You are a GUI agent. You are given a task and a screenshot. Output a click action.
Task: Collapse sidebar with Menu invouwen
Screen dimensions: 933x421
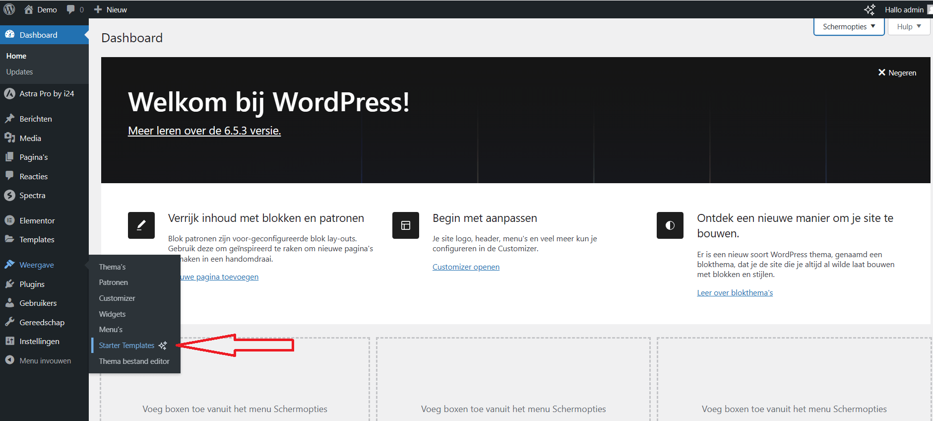pos(44,360)
